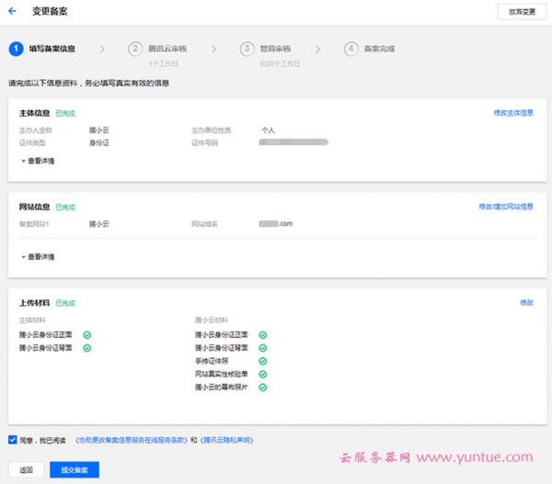552x484 pixels.
Task: Select step 4 备案完成 circle icon
Action: 351,48
